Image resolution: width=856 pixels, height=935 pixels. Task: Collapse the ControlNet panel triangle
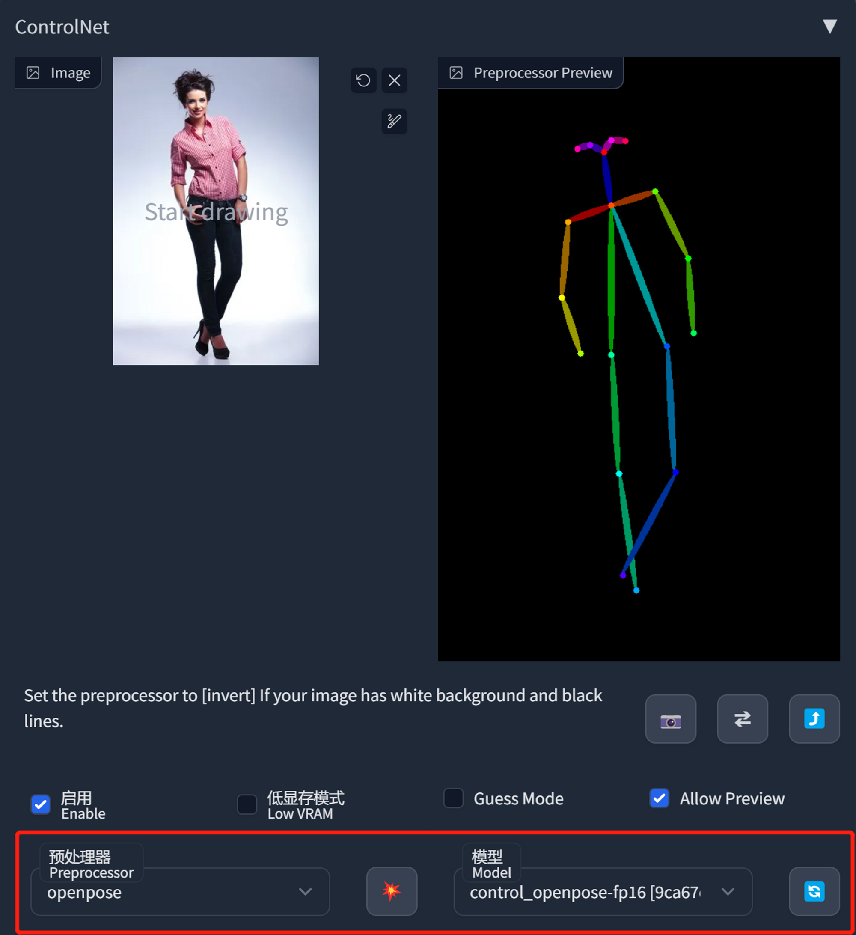[x=829, y=27]
